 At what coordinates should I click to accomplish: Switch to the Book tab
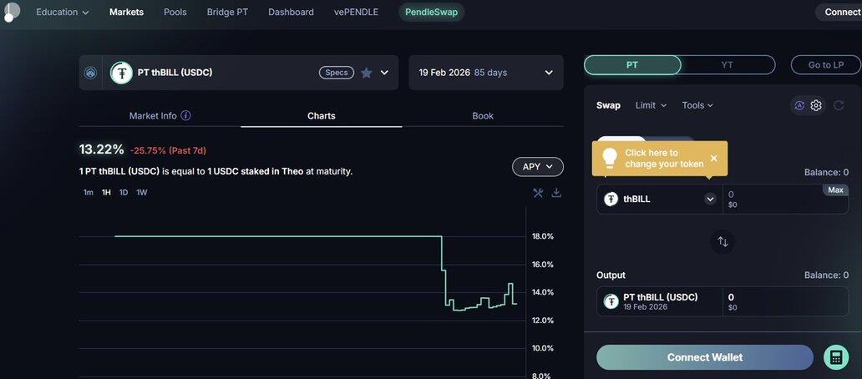click(x=483, y=116)
